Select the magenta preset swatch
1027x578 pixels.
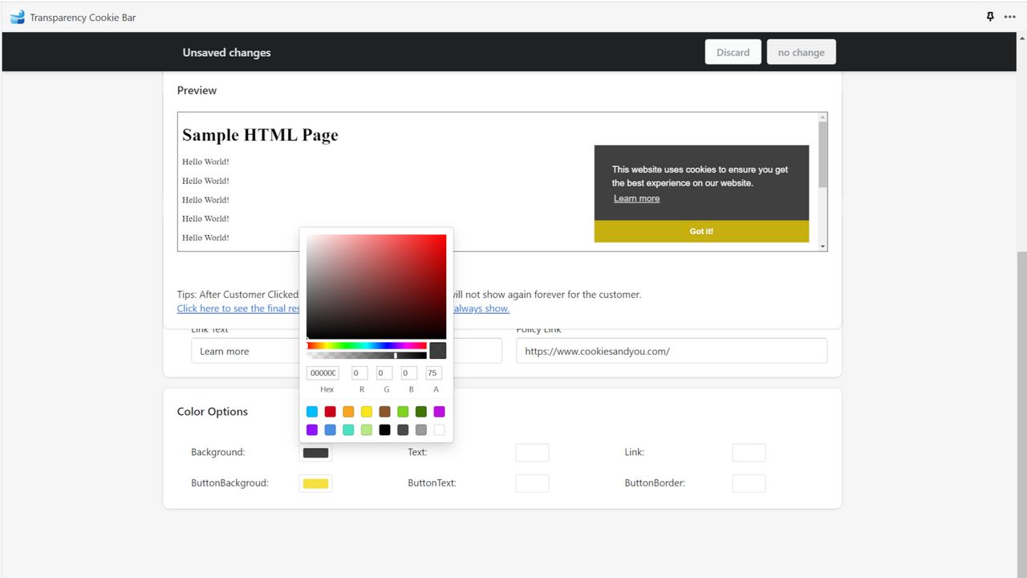coord(439,412)
